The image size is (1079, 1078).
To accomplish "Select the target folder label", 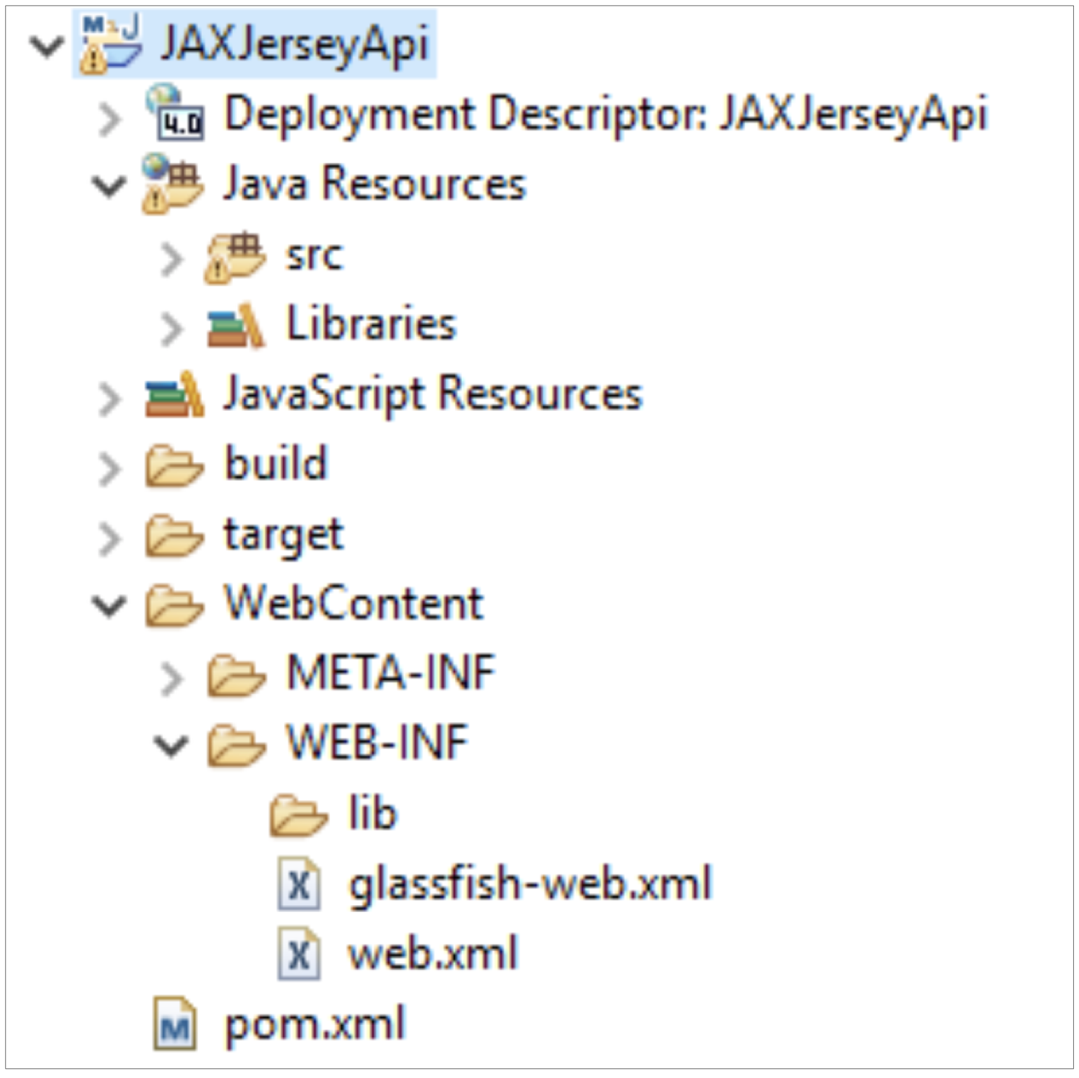I will click(x=283, y=535).
